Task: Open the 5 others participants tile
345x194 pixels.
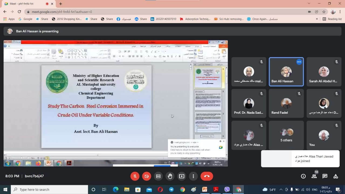Action: (x=286, y=135)
